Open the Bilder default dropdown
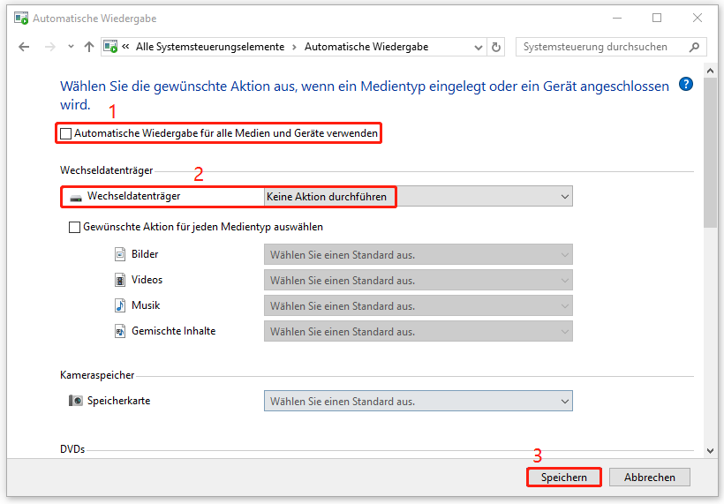Screen dimensions: 724x504 (x=419, y=255)
